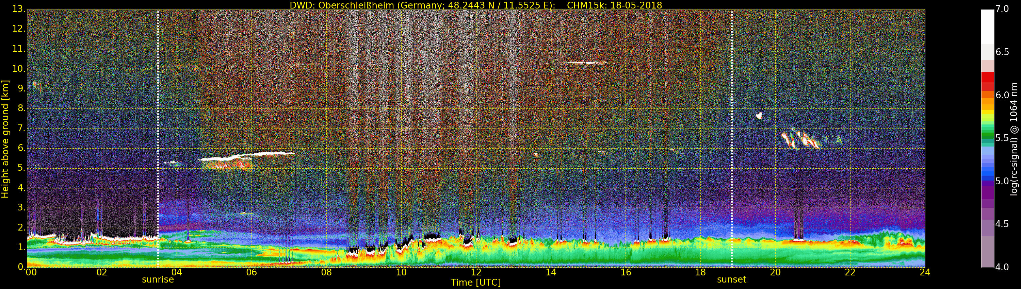Click the time axis tick '10'
Viewport: 1021px width, 289px height.
point(401,272)
